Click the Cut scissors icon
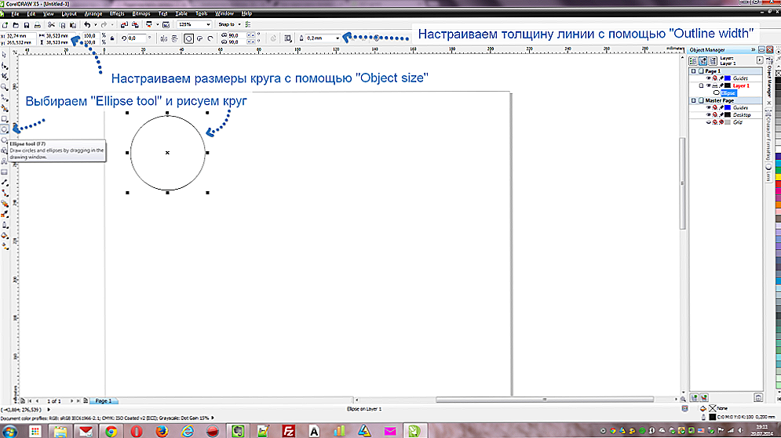Viewport: 781px width, 438px height. point(51,24)
